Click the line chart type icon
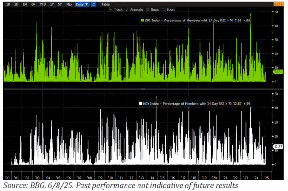288x191 pixels. pyautogui.click(x=93, y=4)
